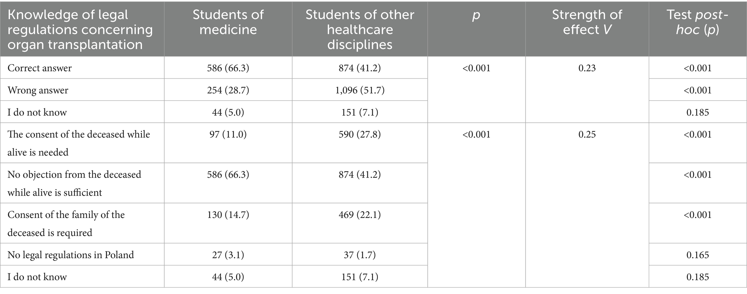The image size is (747, 294).
Task: Click the "130 (14.7)" cell
Action: click(228, 215)
